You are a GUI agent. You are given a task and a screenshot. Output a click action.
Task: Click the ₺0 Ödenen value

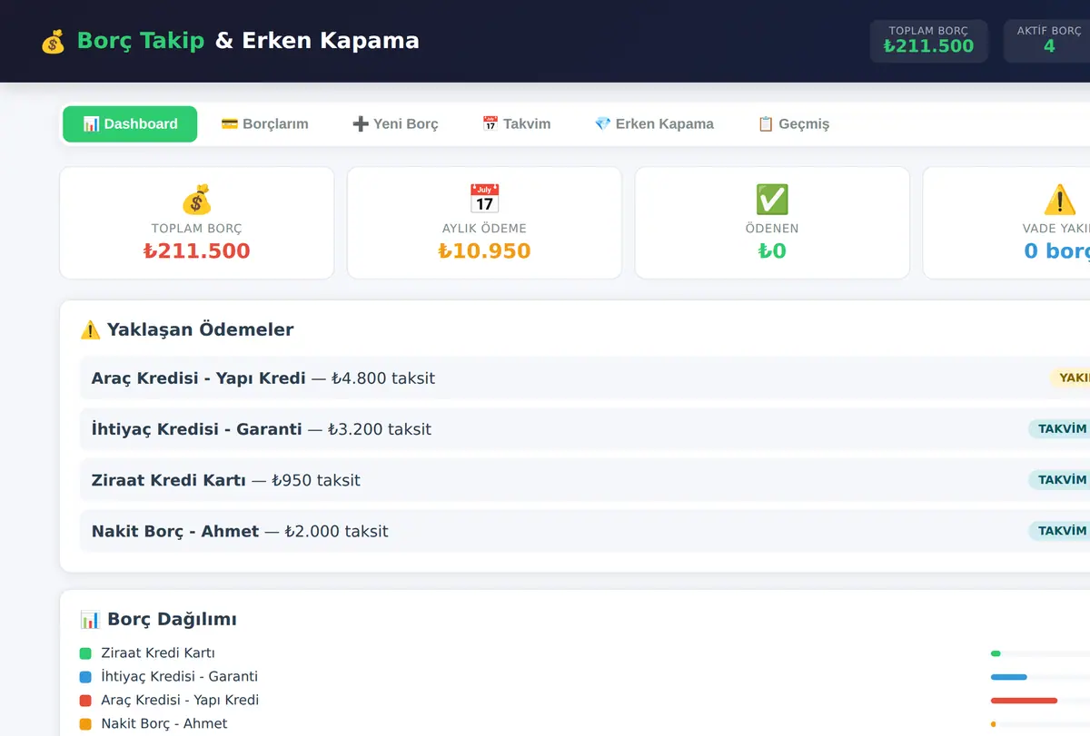[x=772, y=251]
